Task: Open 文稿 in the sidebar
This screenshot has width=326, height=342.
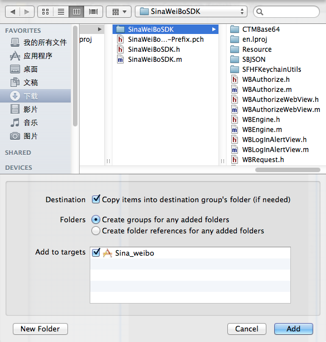Action: pos(35,82)
